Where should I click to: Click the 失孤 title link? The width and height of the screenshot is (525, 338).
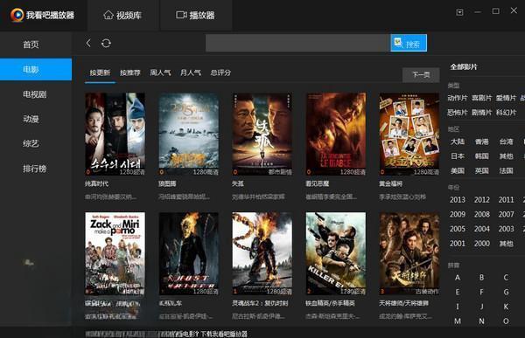tap(238, 183)
